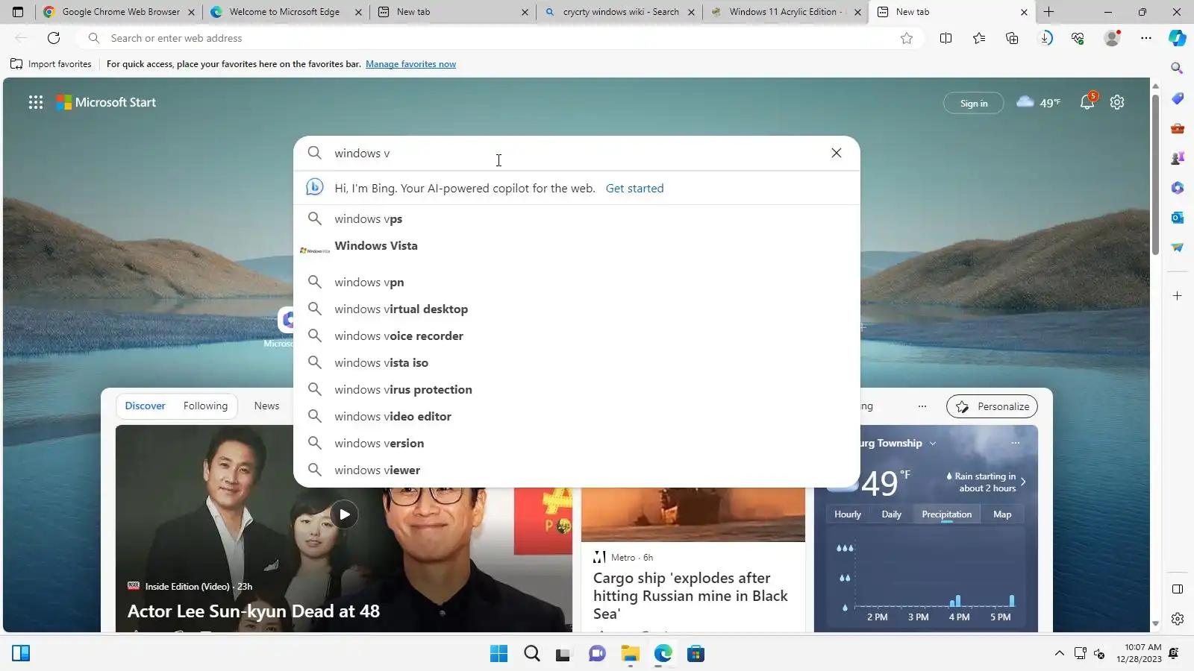The width and height of the screenshot is (1194, 671).
Task: Clear the search box text
Action: click(x=837, y=153)
